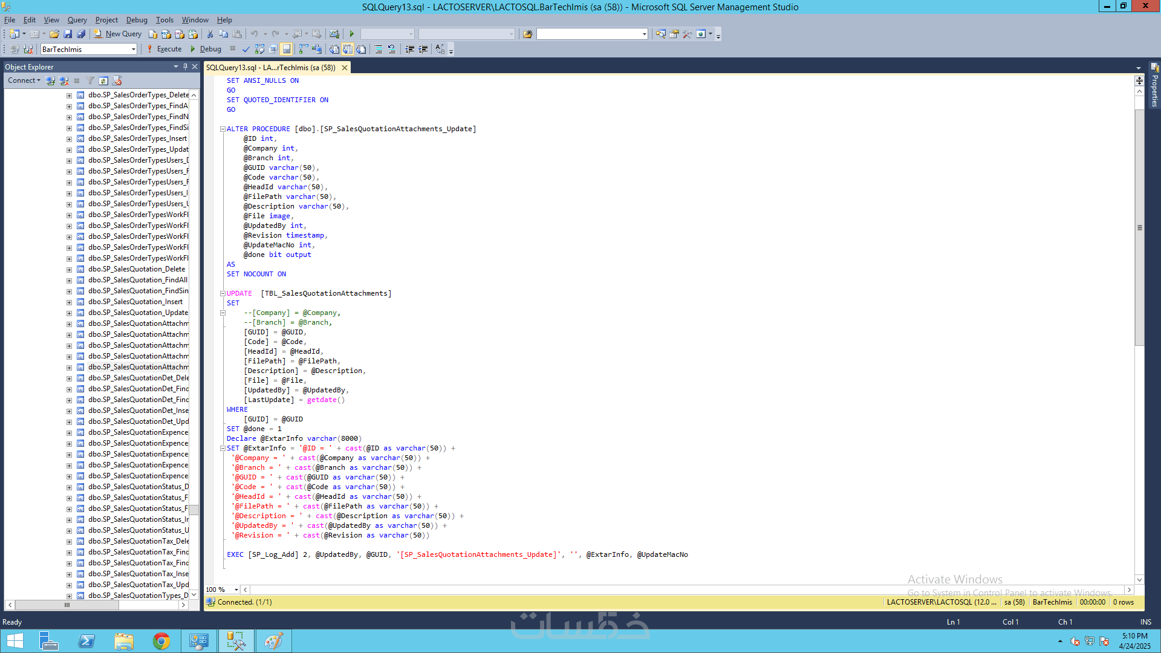The width and height of the screenshot is (1161, 653).
Task: Open the BarTechImis database dropdown
Action: point(133,50)
